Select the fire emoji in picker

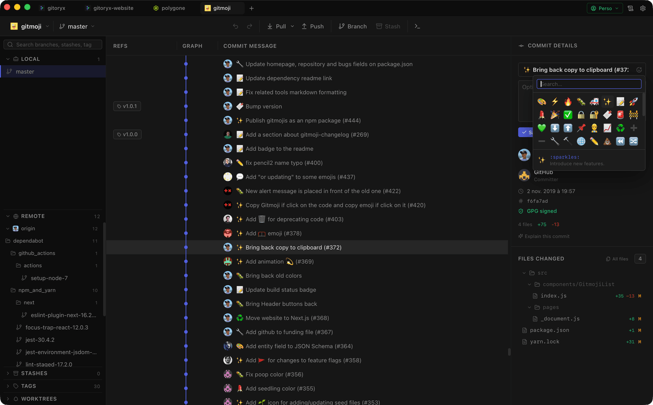568,102
